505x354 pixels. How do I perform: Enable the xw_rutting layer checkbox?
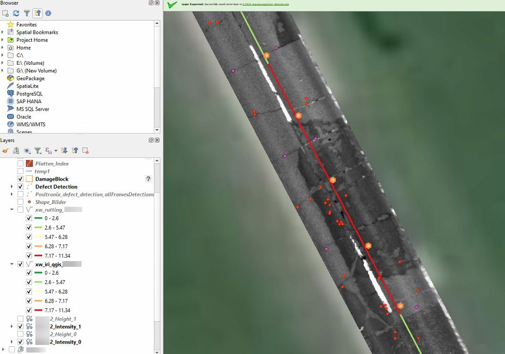[x=21, y=210]
